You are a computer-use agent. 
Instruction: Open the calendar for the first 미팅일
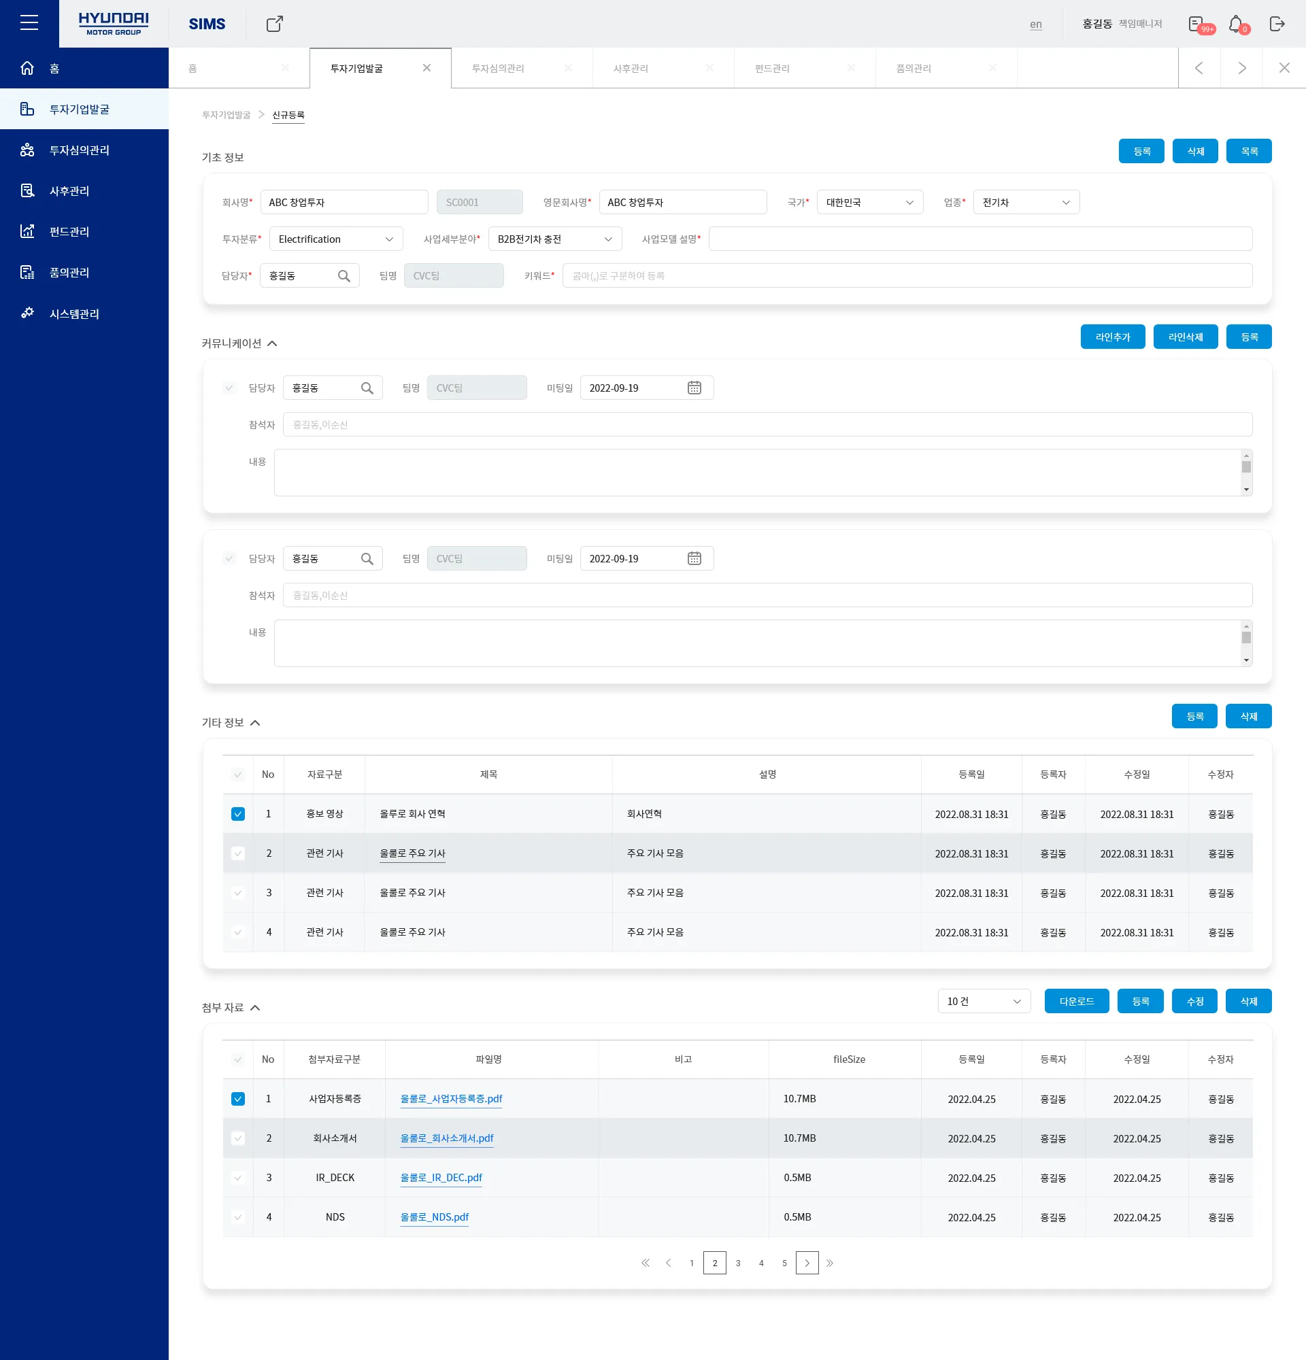694,388
